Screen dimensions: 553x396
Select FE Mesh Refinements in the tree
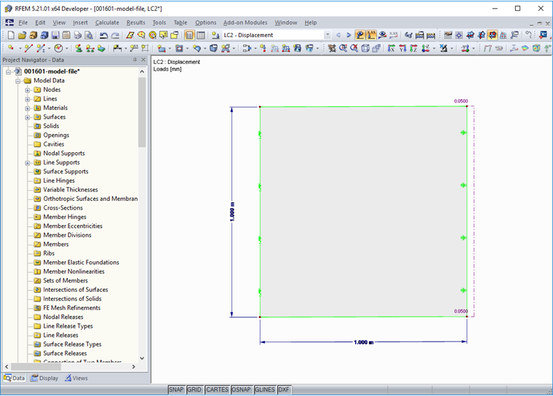tap(71, 308)
